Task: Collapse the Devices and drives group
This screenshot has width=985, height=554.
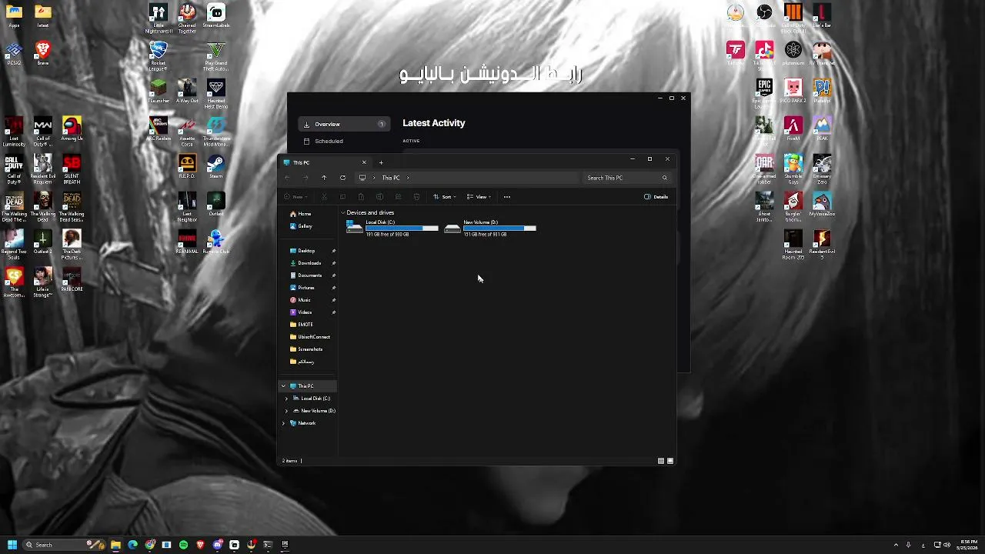Action: coord(343,212)
